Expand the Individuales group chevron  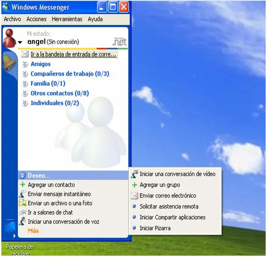25,103
